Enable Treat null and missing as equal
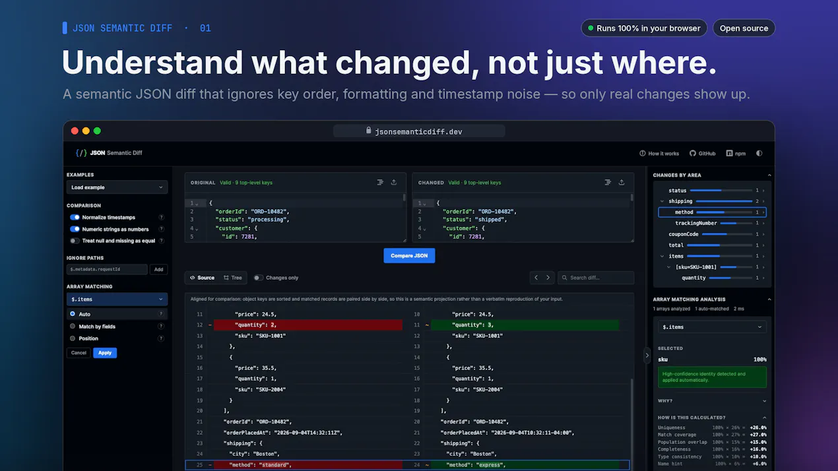This screenshot has height=471, width=838. click(x=75, y=241)
